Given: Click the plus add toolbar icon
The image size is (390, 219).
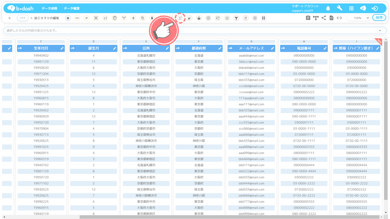Looking at the screenshot, I should [x=133, y=18].
